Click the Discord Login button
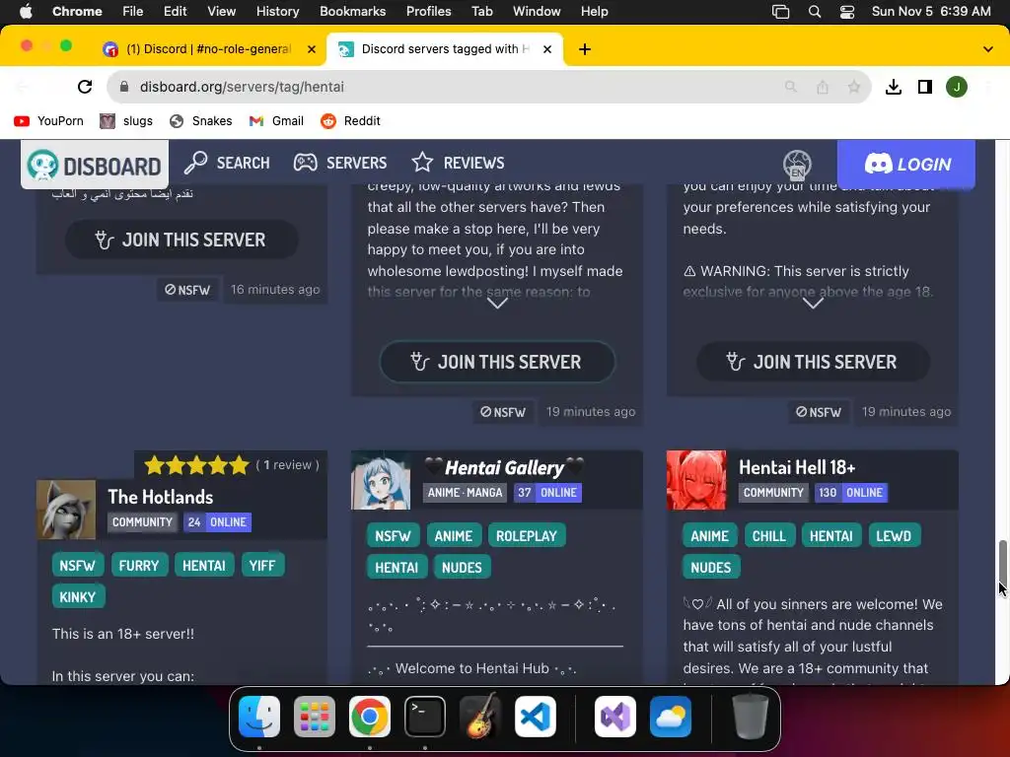 (x=906, y=165)
